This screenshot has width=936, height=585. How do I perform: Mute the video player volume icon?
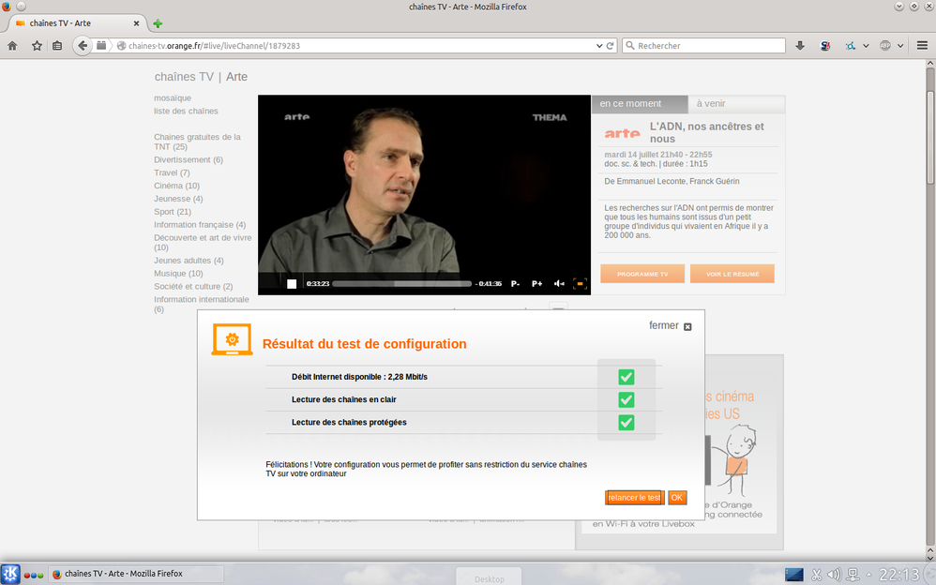559,283
